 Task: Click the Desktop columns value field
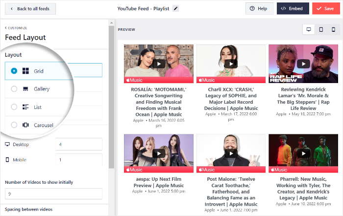point(79,144)
